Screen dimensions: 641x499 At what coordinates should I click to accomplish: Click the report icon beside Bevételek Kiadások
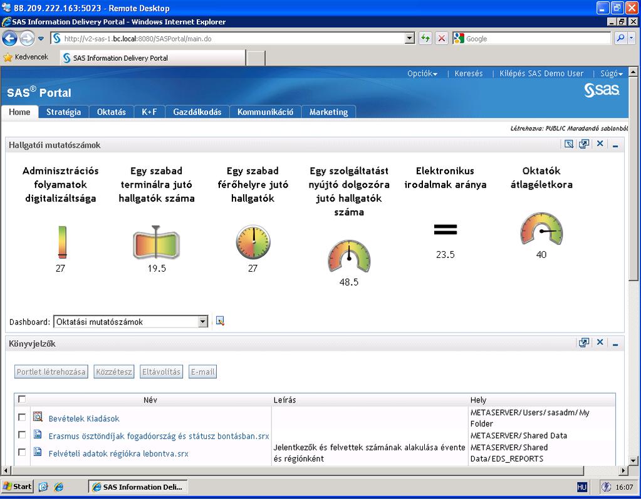(x=38, y=416)
